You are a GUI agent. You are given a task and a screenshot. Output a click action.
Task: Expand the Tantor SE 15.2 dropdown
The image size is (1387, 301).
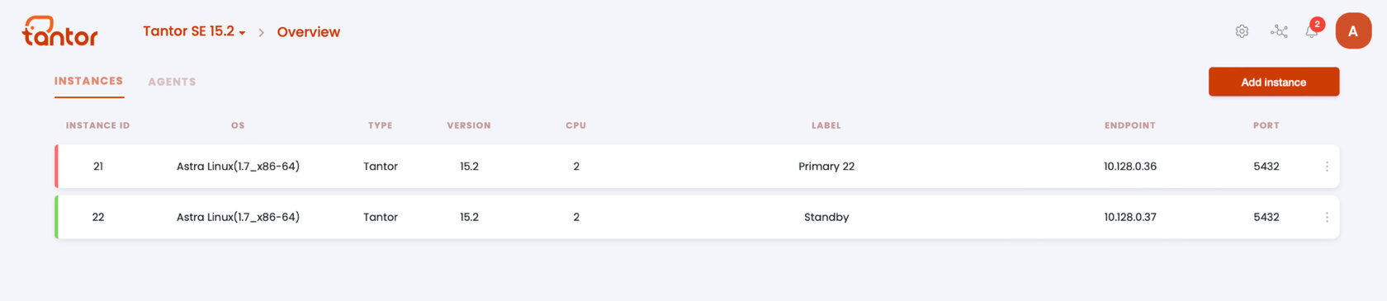coord(194,31)
